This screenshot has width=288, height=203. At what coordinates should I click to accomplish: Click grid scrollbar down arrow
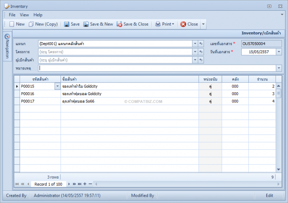click(x=279, y=169)
